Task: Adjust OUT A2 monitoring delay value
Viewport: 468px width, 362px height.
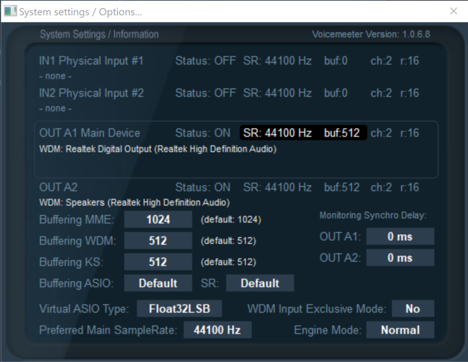Action: [x=400, y=257]
